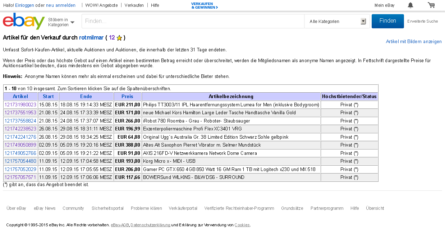Open item number 121742238523
Image resolution: width=445 pixels, height=245 pixels.
point(20,129)
